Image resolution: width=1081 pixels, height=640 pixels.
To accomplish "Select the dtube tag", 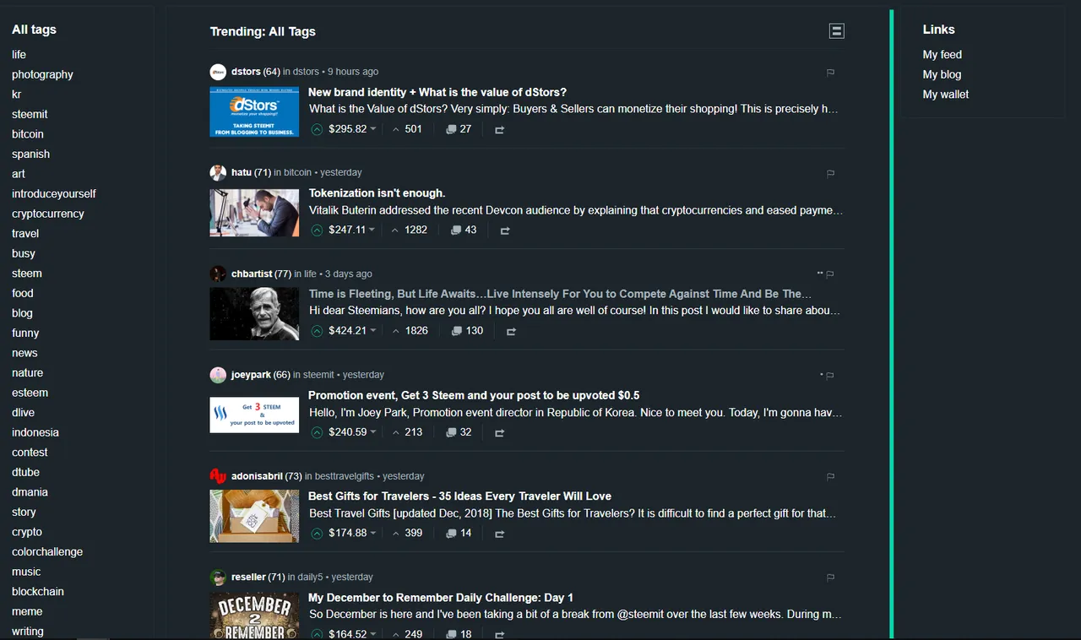I will [25, 472].
